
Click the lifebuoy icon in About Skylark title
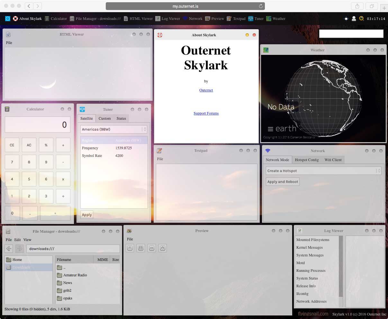159,35
